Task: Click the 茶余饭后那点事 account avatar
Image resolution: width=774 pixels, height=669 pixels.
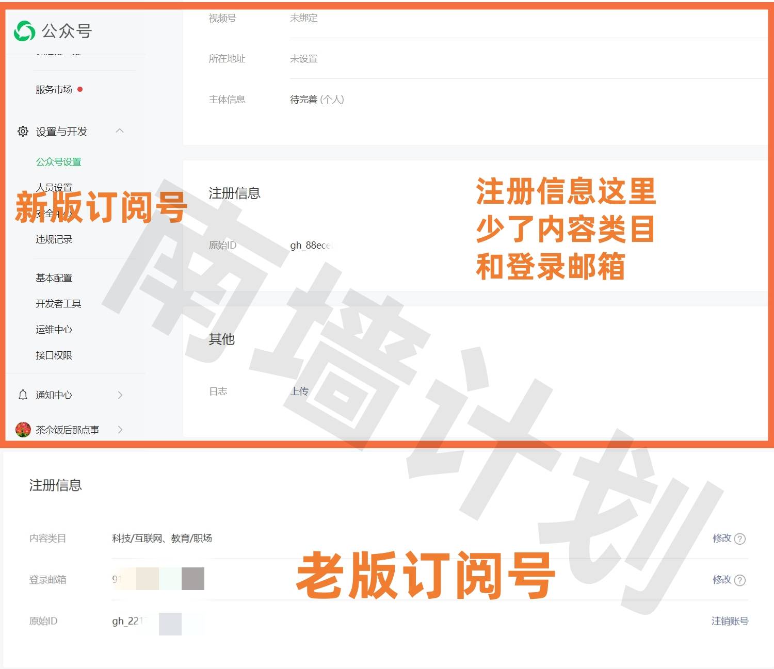Action: click(x=23, y=430)
